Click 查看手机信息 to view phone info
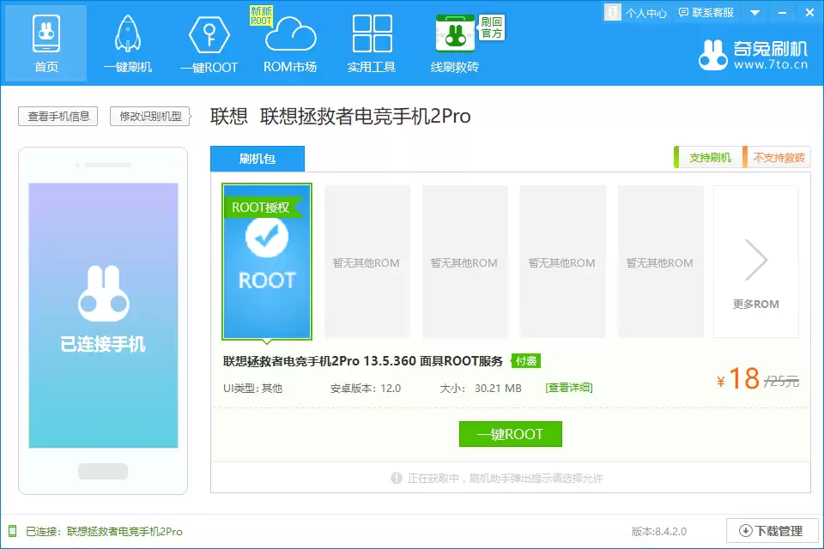The height and width of the screenshot is (549, 824). 57,116
